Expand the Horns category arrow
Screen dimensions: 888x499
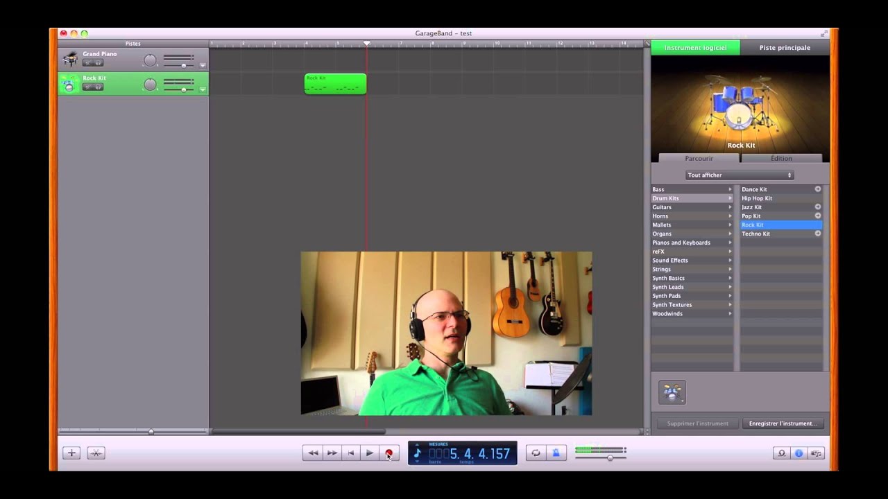[x=730, y=216]
